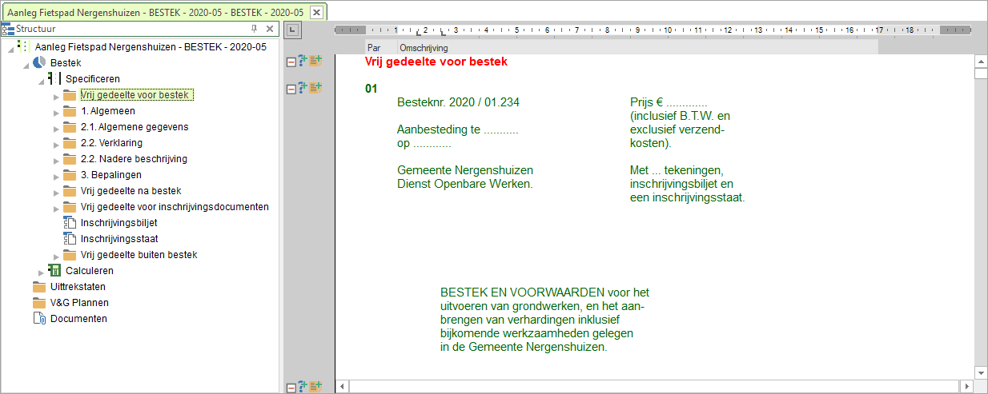
Task: Expand 'Vrij gedeelte voor inschrijvingsdocumenten' folder
Action: (x=56, y=208)
